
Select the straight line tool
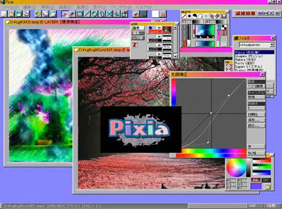coord(87,14)
